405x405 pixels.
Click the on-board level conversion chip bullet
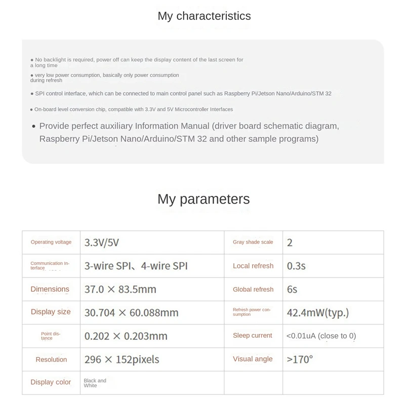[132, 109]
